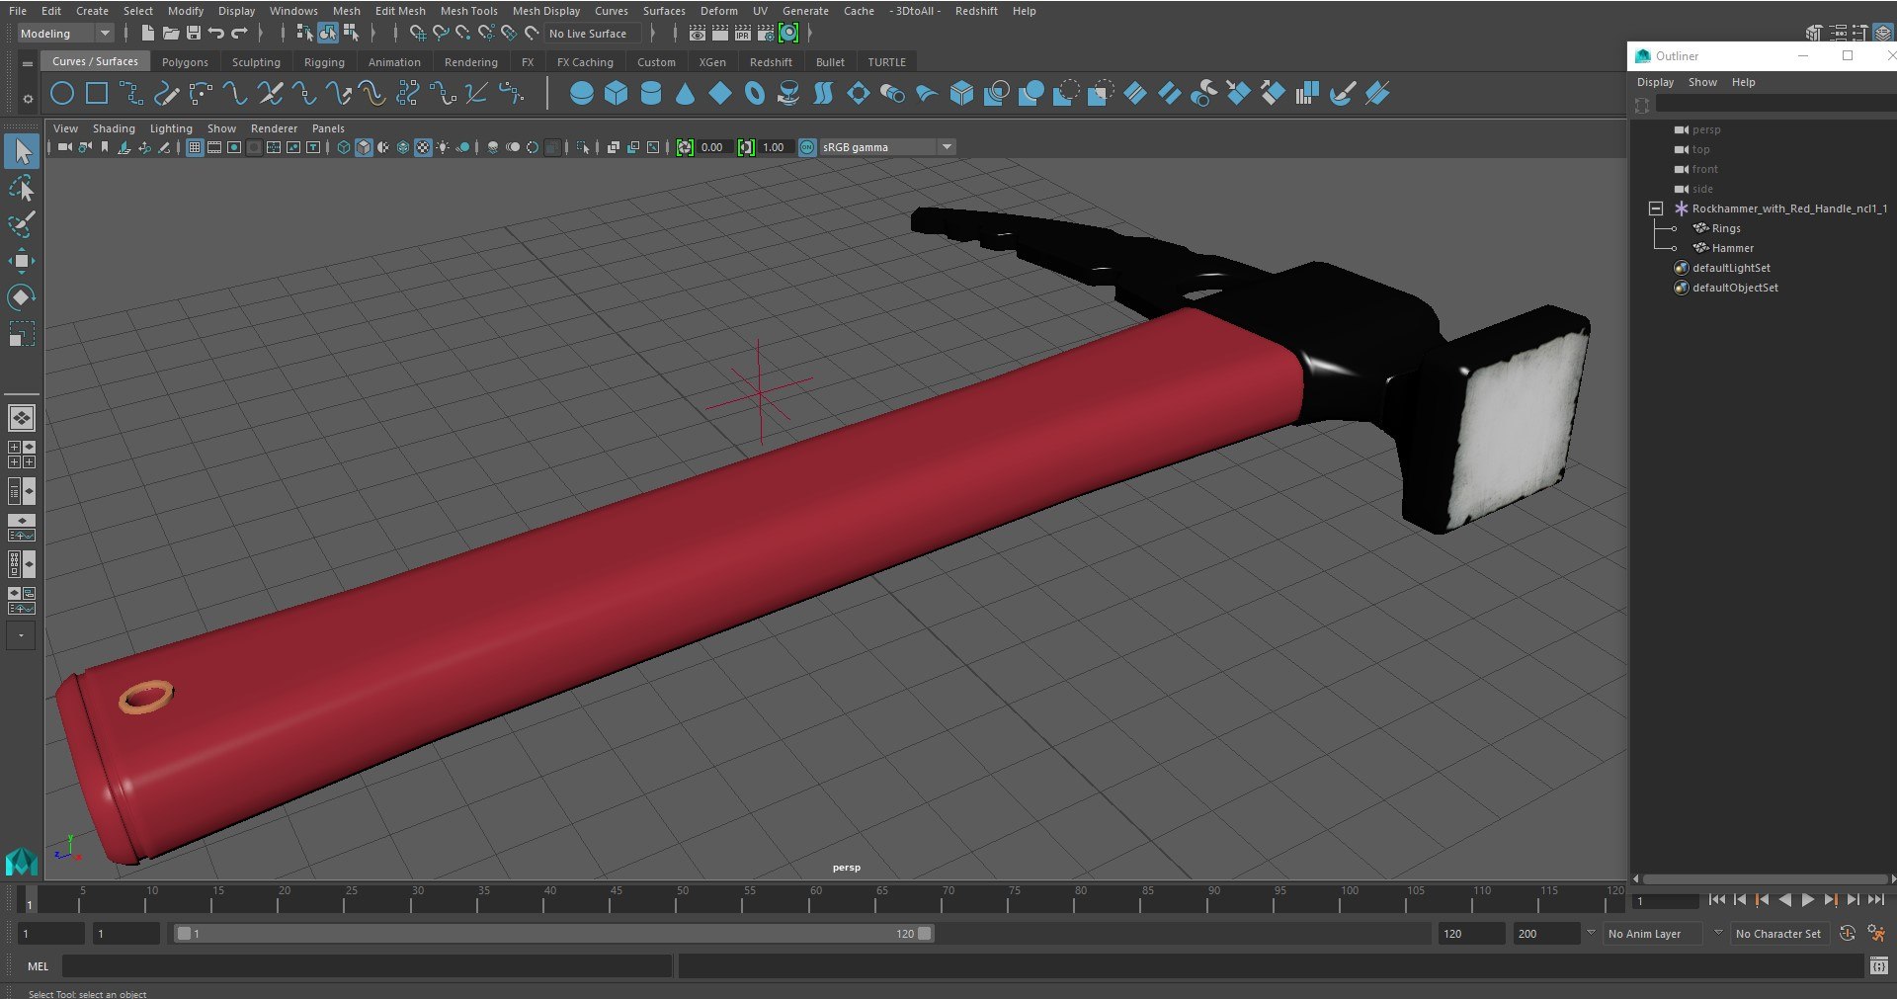Viewport: 1897px width, 999px height.
Task: Open the animation preferences running-figure icon
Action: pos(1876,933)
